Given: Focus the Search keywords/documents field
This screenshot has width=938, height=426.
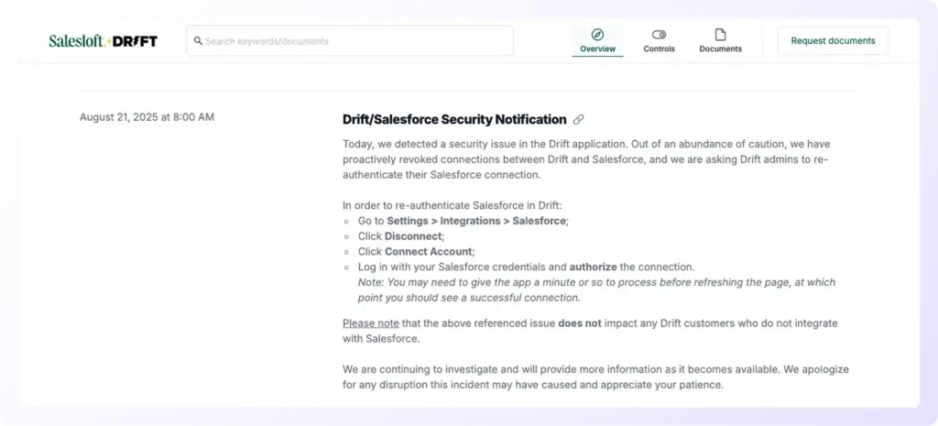Looking at the screenshot, I should click(x=353, y=41).
